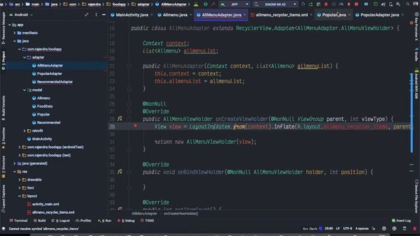The height and width of the screenshot is (236, 420).
Task: Click the Arc Dark theme color circle
Action: [321, 229]
